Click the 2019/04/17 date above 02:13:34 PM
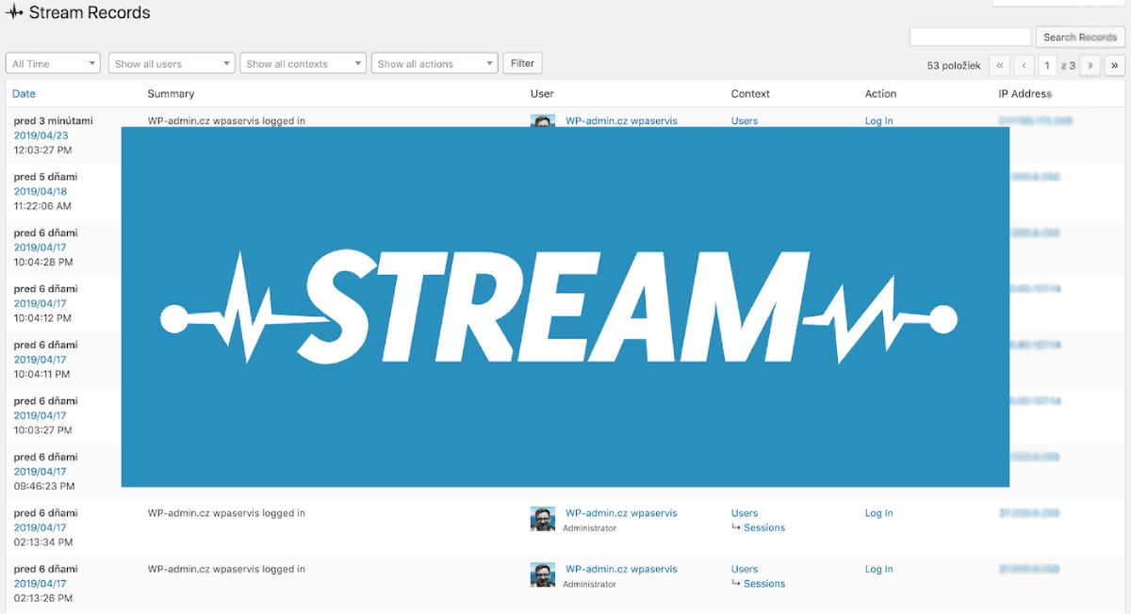Image resolution: width=1131 pixels, height=614 pixels. [x=41, y=527]
